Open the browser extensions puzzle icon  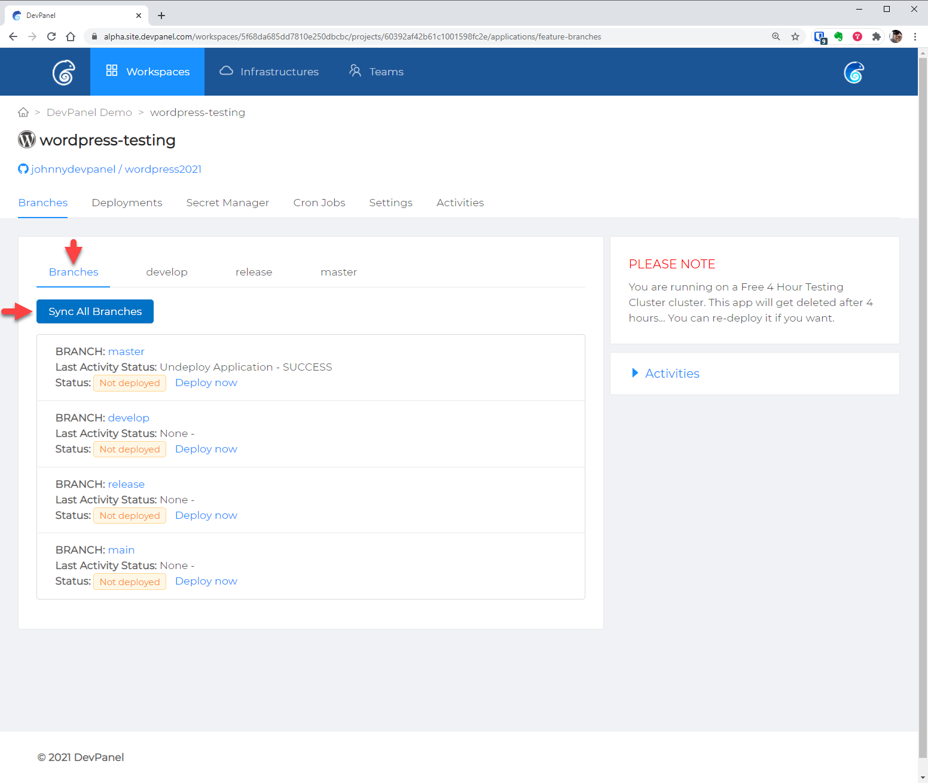click(x=876, y=36)
